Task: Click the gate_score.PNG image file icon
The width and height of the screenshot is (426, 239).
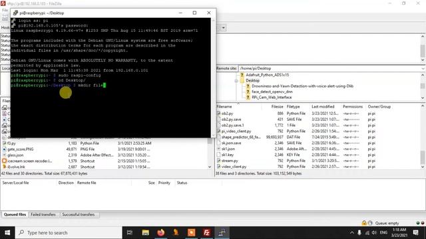Action: tap(5, 149)
